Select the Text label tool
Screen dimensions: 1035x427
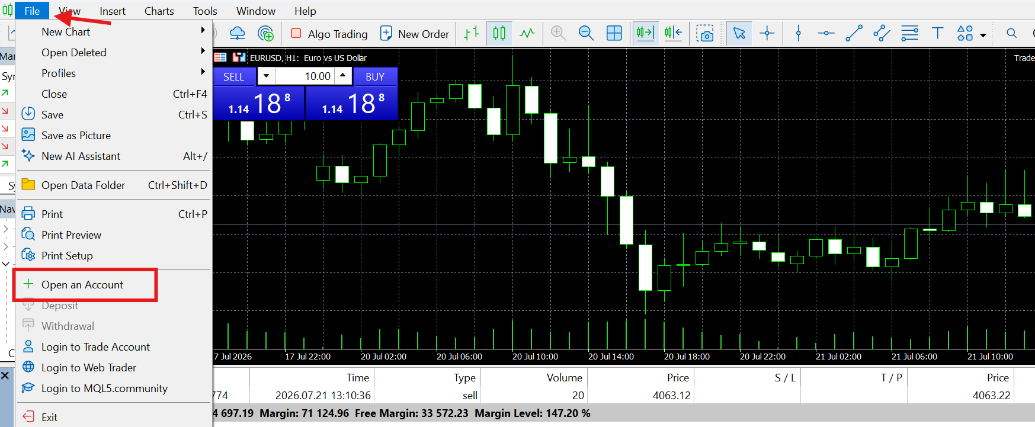click(937, 33)
